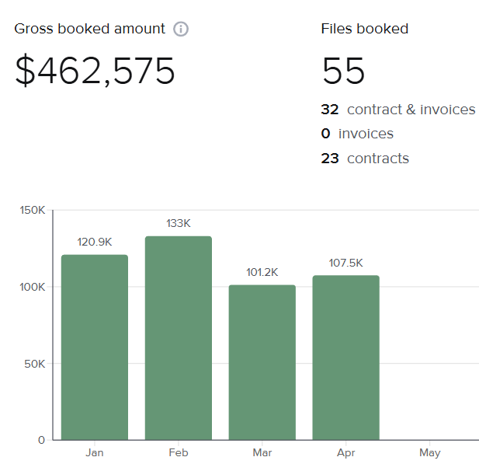Click the 133K label above February

pos(178,224)
